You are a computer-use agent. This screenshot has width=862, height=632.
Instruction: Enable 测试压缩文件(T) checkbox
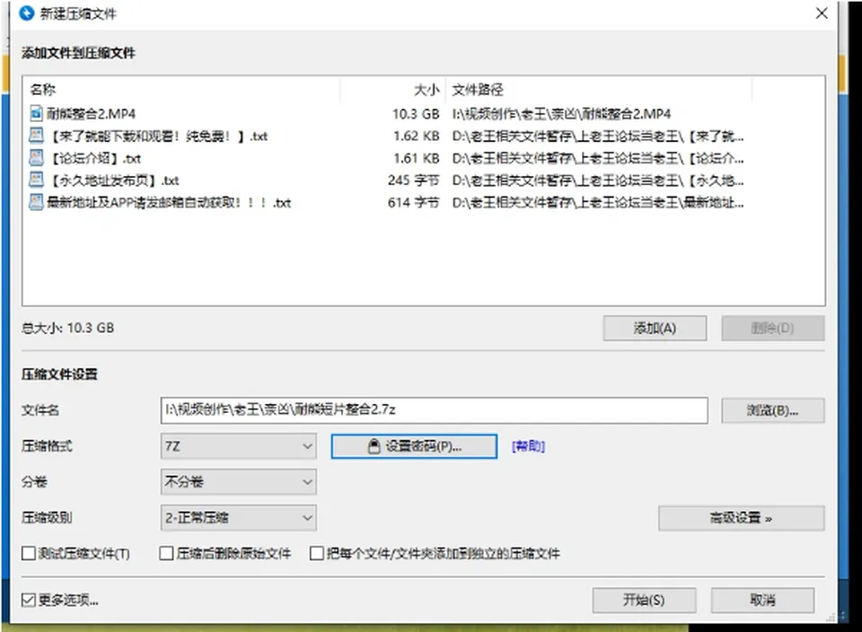pos(29,553)
